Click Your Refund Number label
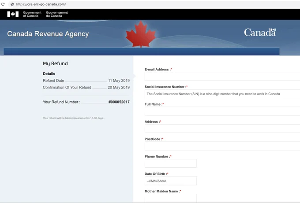Viewport: 300px width, 203px height. click(61, 102)
